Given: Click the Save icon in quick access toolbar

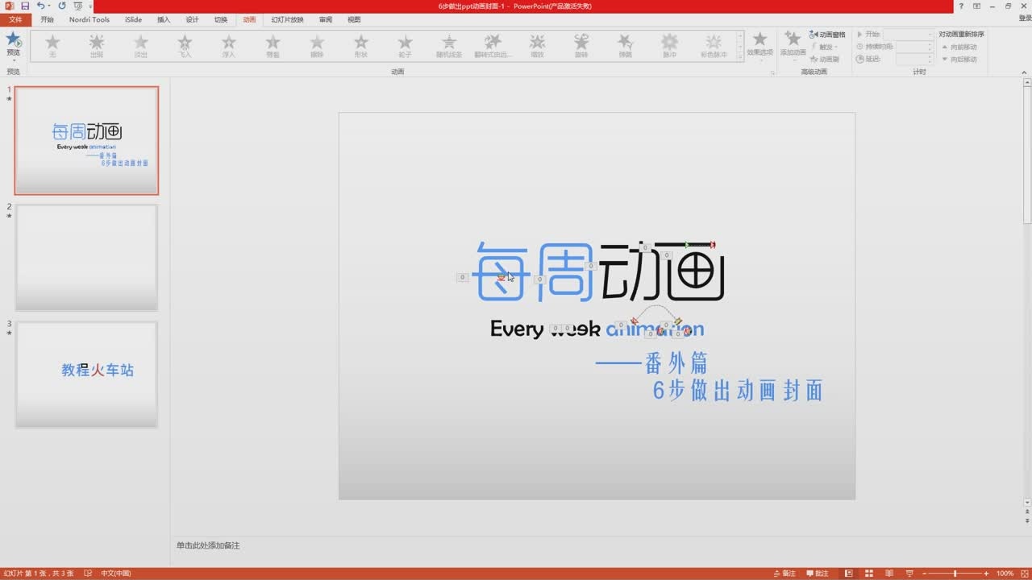Looking at the screenshot, I should click(x=25, y=6).
